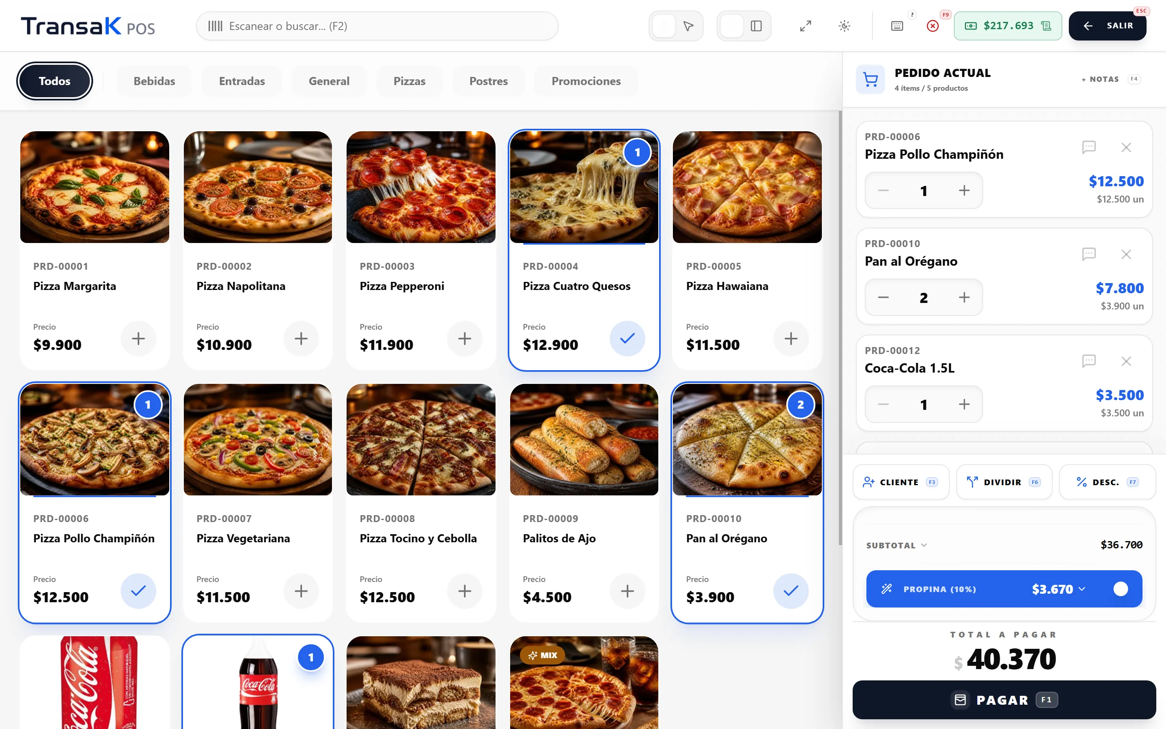The height and width of the screenshot is (729, 1166).
Task: Toggle Pizza Cuatro Quesos checkmark selection
Action: tap(627, 339)
